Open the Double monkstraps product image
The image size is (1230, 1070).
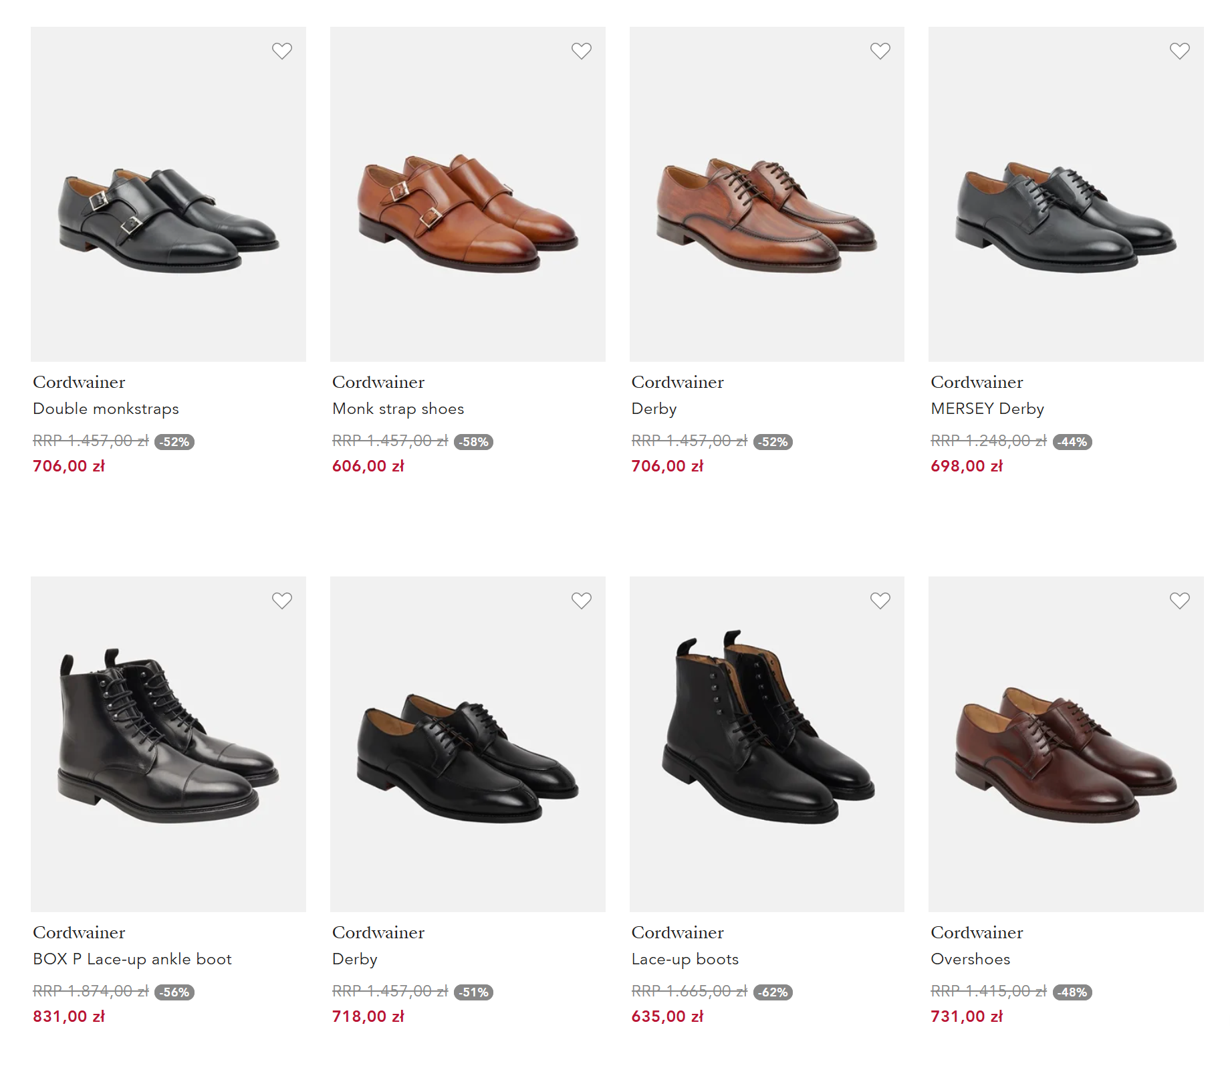click(x=168, y=194)
